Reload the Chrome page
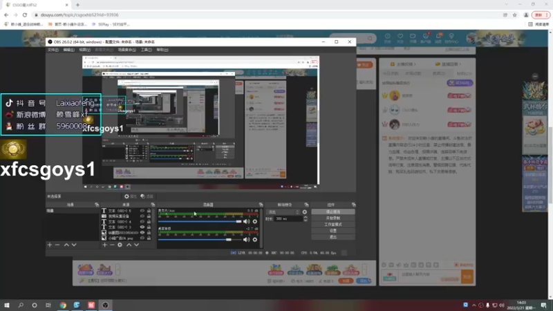Image resolution: width=553 pixels, height=311 pixels. [25, 15]
